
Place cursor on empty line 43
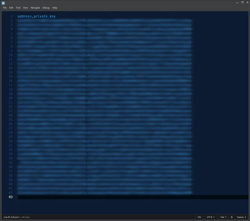(x=117, y=197)
